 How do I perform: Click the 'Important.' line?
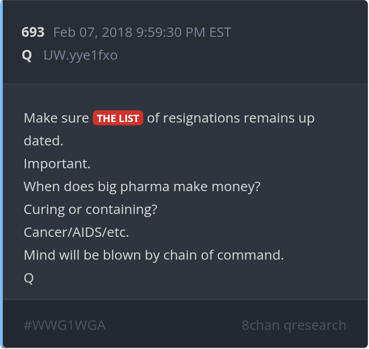click(x=57, y=164)
